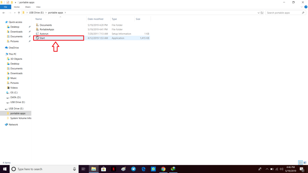This screenshot has height=173, width=308.
Task: Click Type here to search box
Action: click(x=44, y=169)
